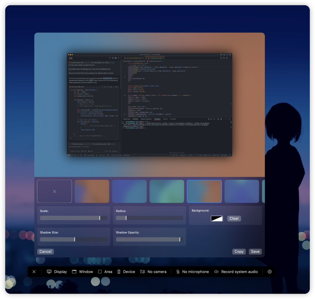The width and height of the screenshot is (315, 299).
Task: Click the Radius slider track
Action: click(150, 218)
